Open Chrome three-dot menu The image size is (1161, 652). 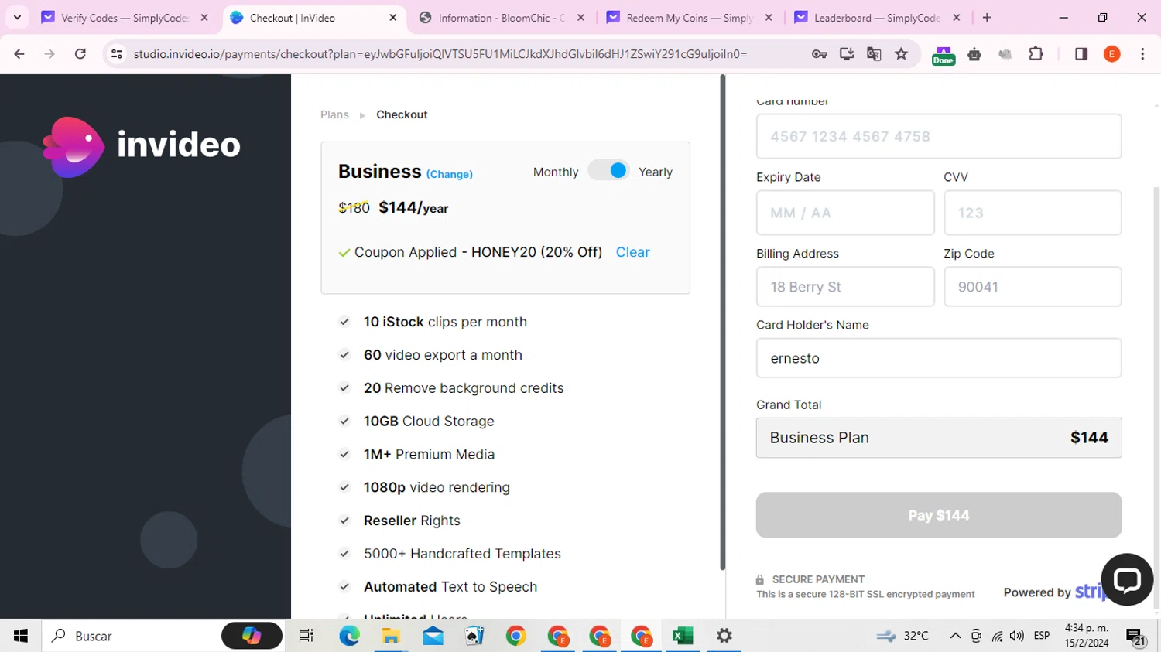(x=1142, y=54)
